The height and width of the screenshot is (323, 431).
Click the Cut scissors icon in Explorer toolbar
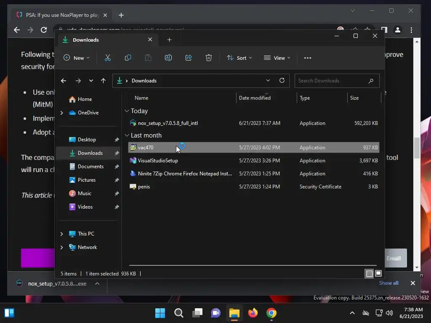coord(107,58)
